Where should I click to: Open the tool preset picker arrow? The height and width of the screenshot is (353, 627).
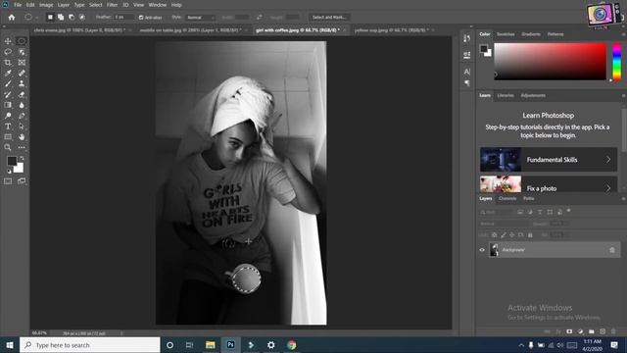click(36, 18)
